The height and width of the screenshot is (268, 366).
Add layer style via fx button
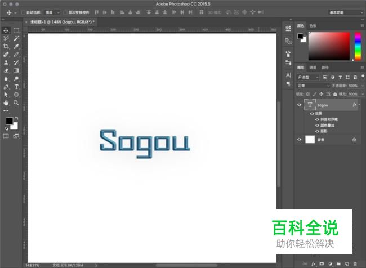313,264
